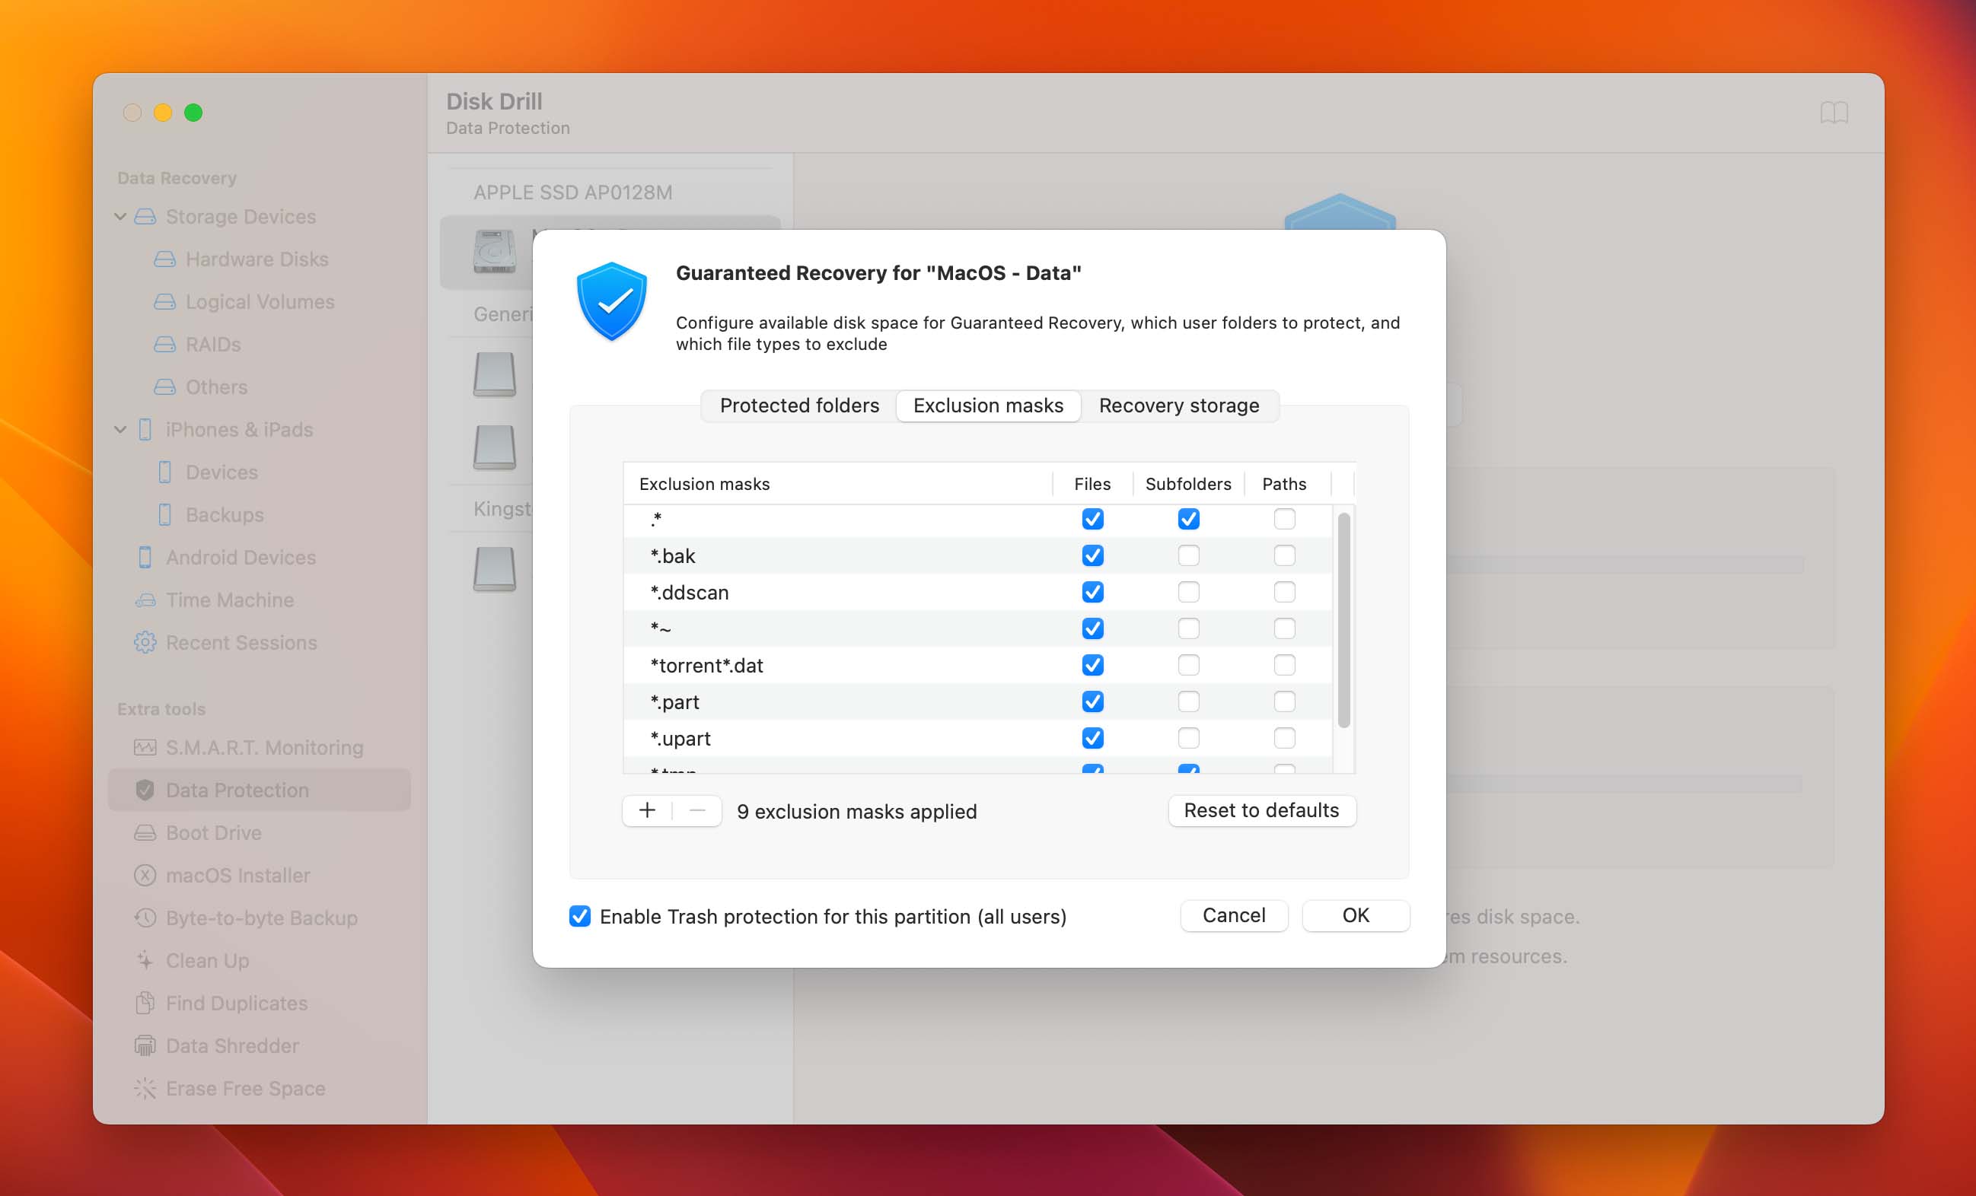1976x1196 pixels.
Task: Switch to the Recovery storage tab
Action: (x=1180, y=405)
